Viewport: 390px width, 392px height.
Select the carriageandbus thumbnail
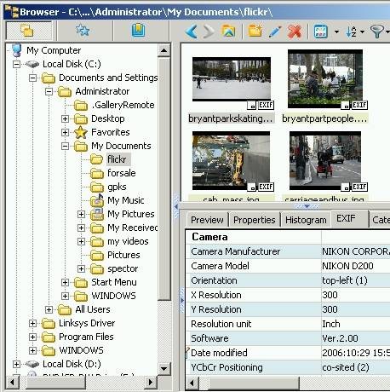(325, 160)
